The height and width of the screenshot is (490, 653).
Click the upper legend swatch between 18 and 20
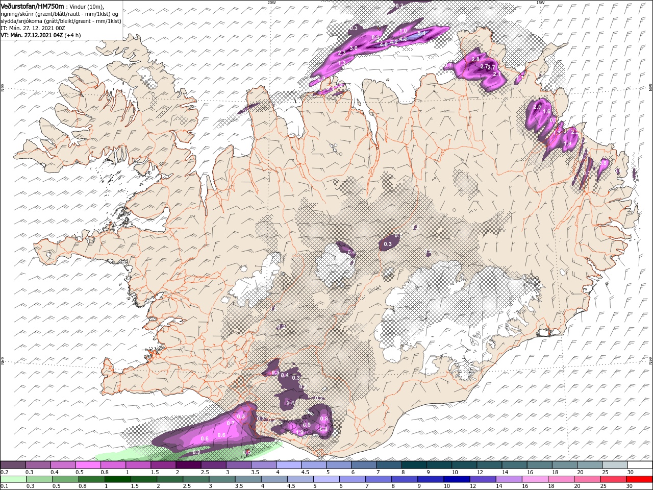tap(564, 465)
